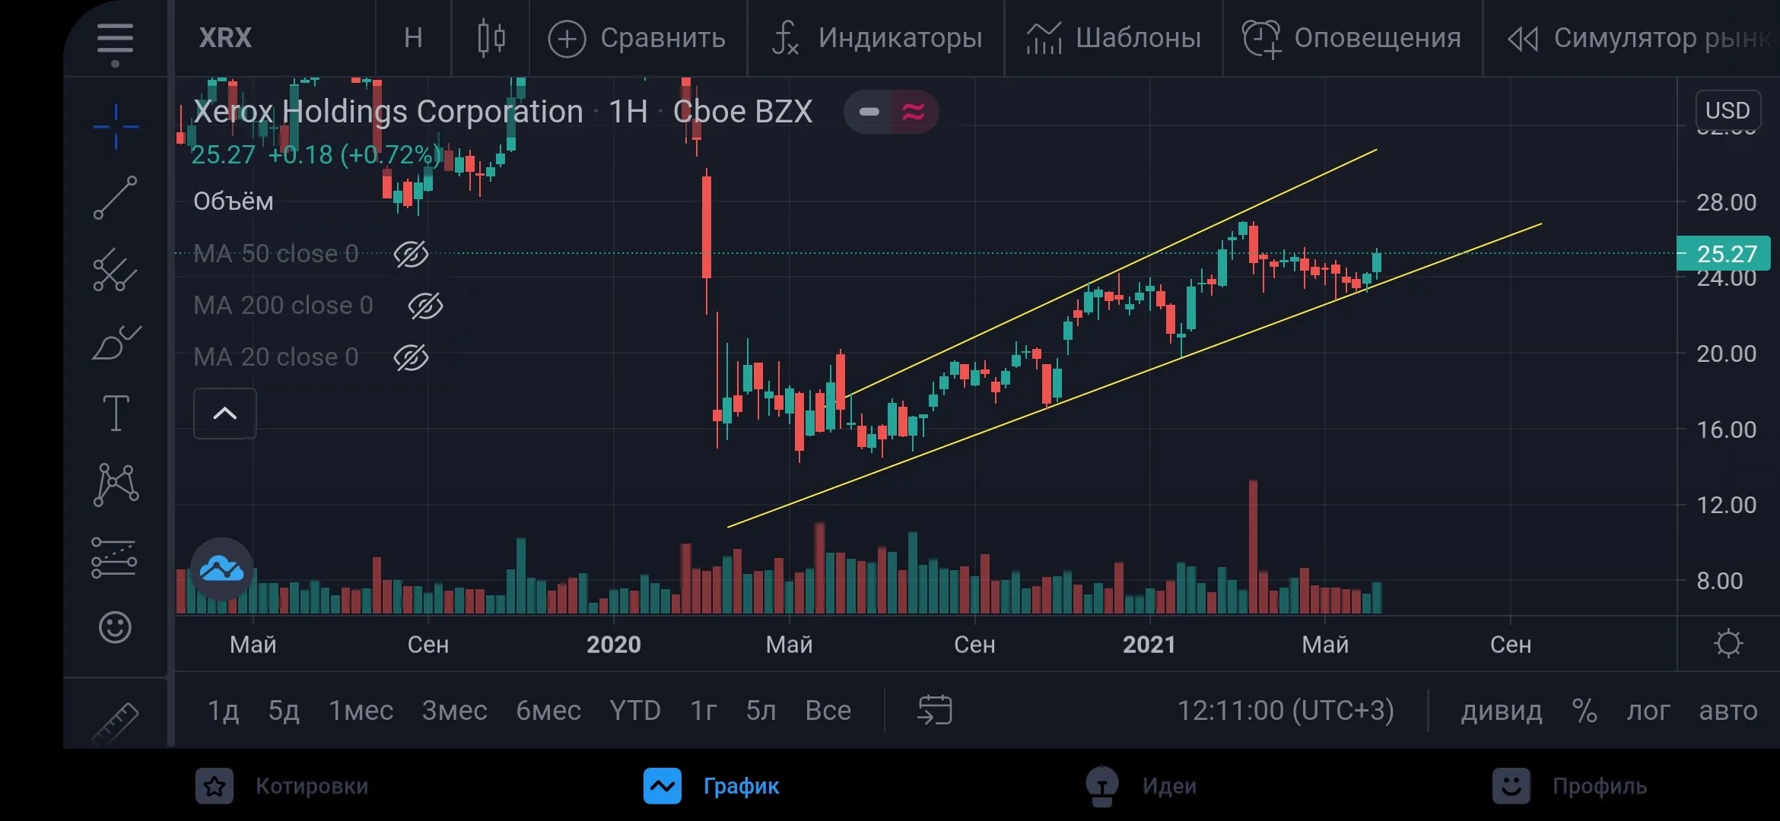Select the trend line drawing tool
Viewport: 1780px width, 821px height.
[x=116, y=198]
